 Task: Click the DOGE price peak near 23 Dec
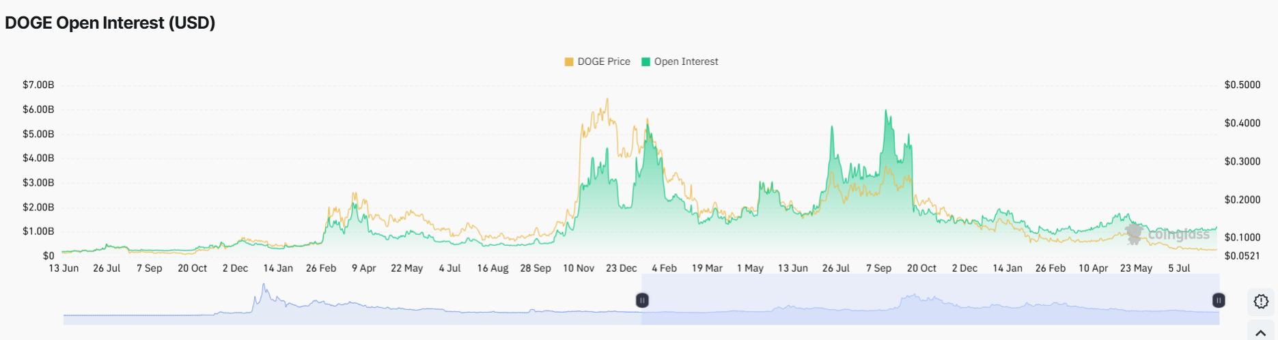[x=607, y=100]
